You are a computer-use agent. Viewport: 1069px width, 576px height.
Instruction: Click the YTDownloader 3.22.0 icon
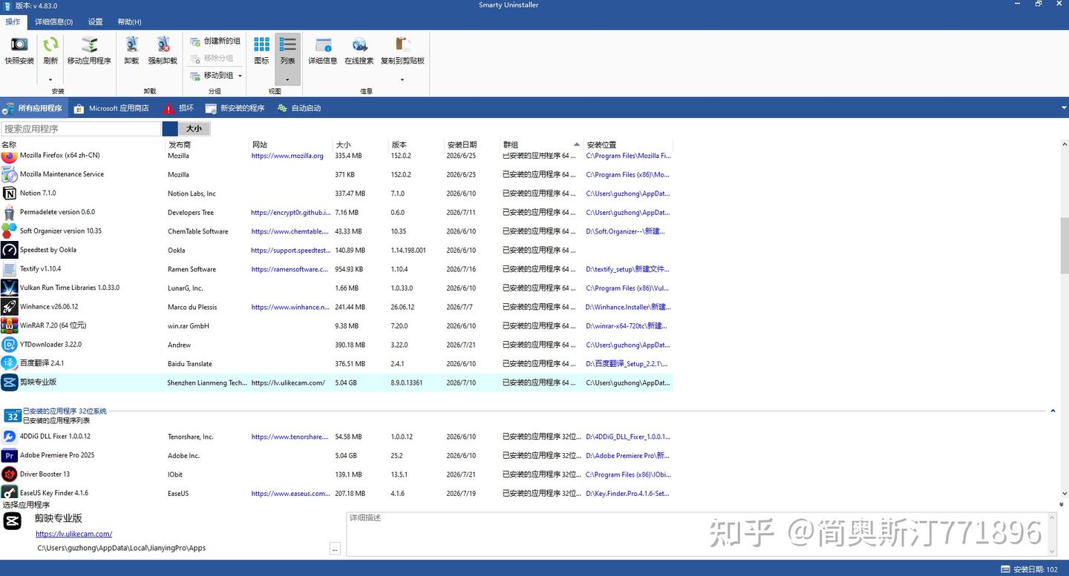pos(9,345)
